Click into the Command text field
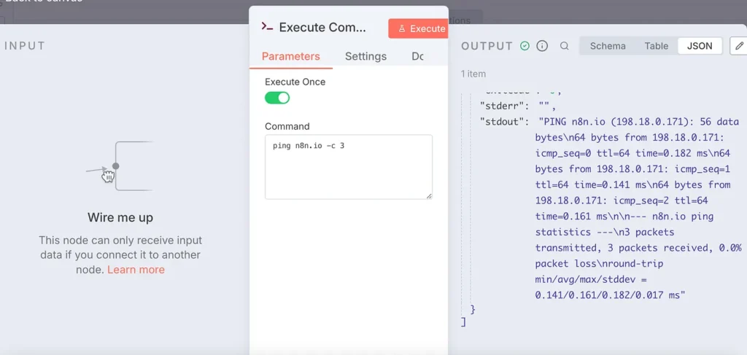The width and height of the screenshot is (747, 355). [x=349, y=167]
